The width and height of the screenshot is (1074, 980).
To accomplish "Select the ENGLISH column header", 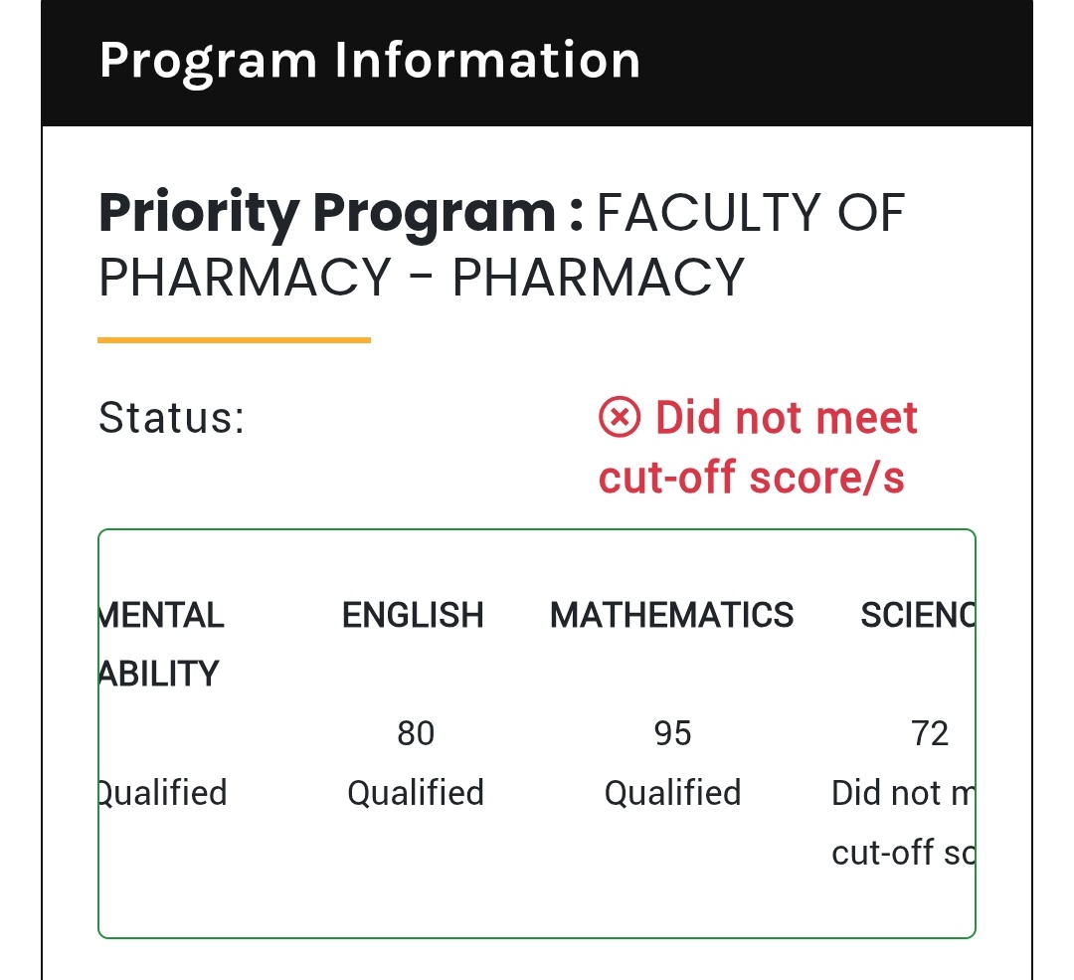I will pos(413,615).
